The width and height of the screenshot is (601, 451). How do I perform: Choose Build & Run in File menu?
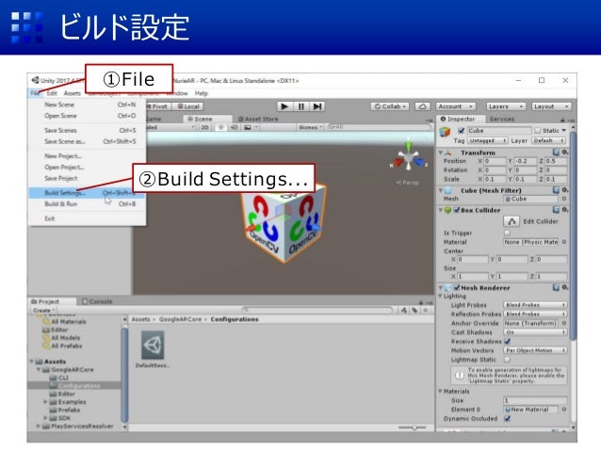coord(88,204)
